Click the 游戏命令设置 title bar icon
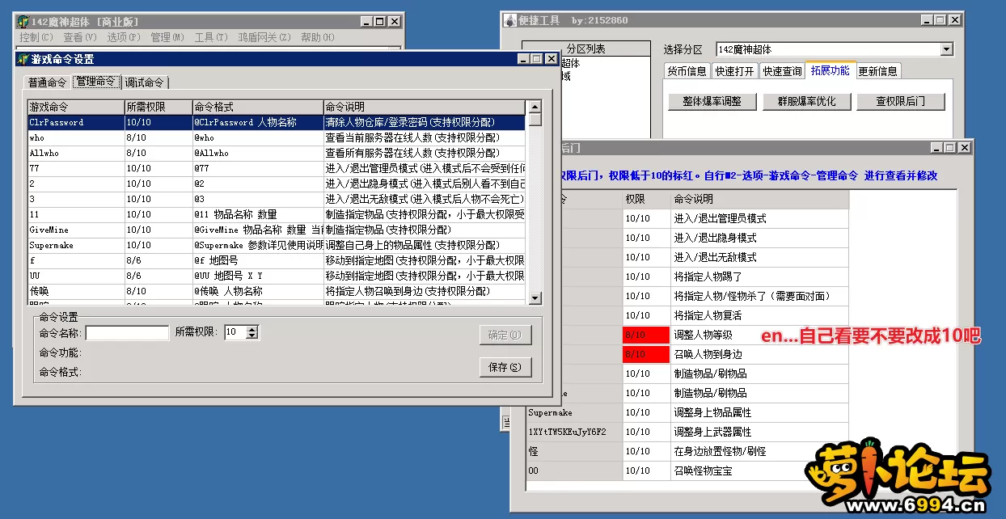Viewport: 1006px width, 519px height. pyautogui.click(x=23, y=59)
